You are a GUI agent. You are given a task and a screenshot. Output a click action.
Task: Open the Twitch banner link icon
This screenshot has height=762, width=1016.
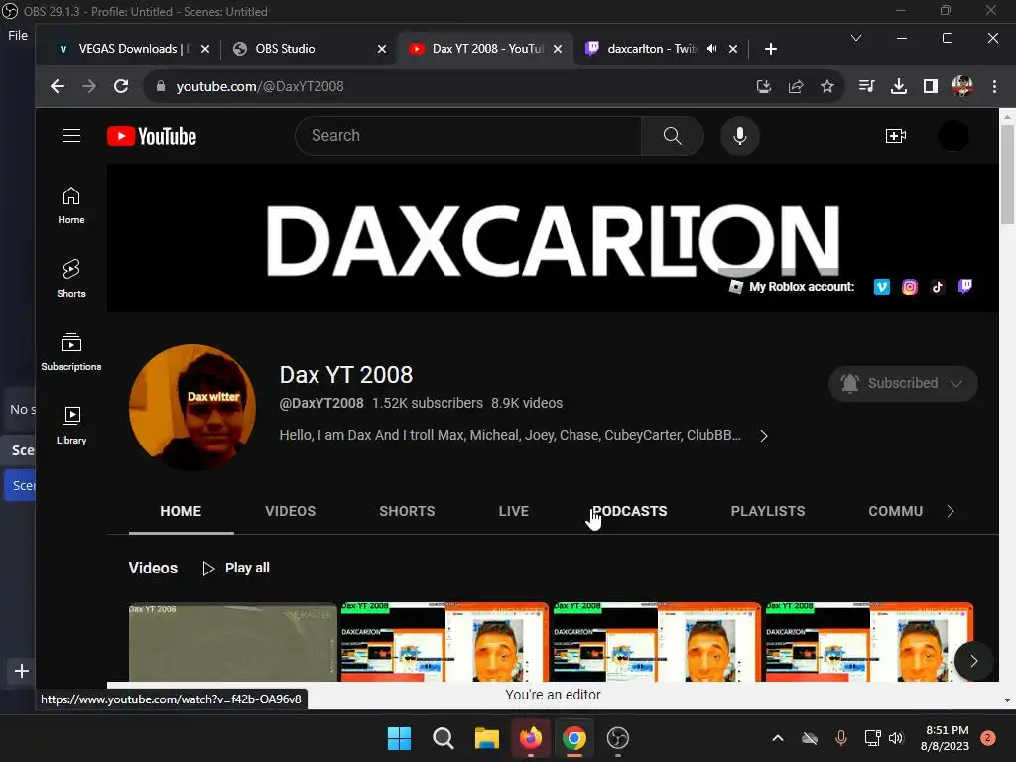click(x=965, y=287)
